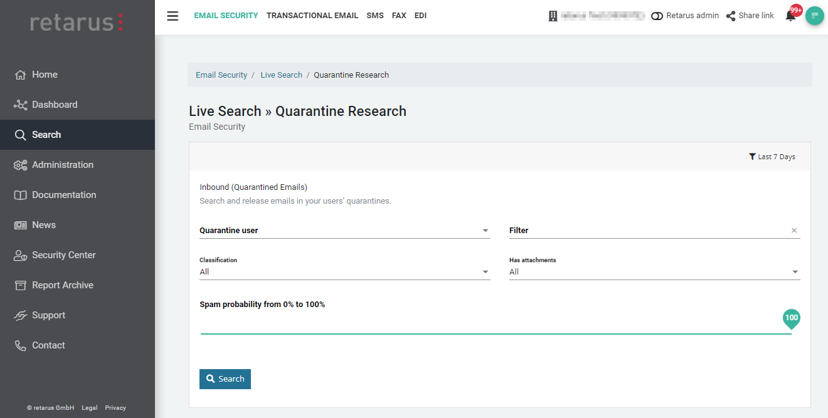Click the green user avatar icon

(x=814, y=16)
